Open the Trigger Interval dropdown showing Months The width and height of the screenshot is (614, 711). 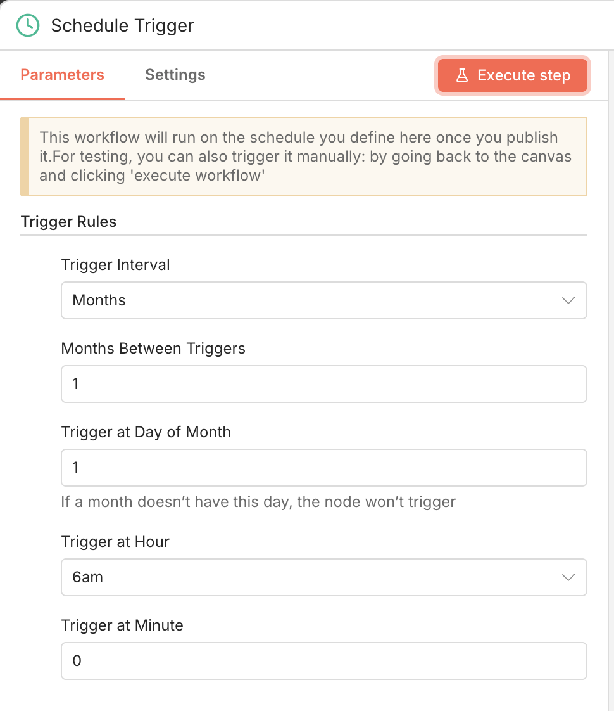(310, 300)
